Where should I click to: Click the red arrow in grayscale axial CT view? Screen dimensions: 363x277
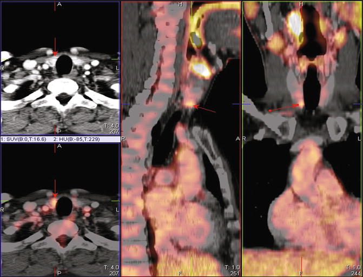(x=55, y=47)
